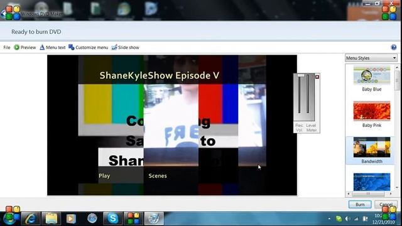Image resolution: width=402 pixels, height=226 pixels.
Task: Click the green Preview play icon
Action: point(17,48)
